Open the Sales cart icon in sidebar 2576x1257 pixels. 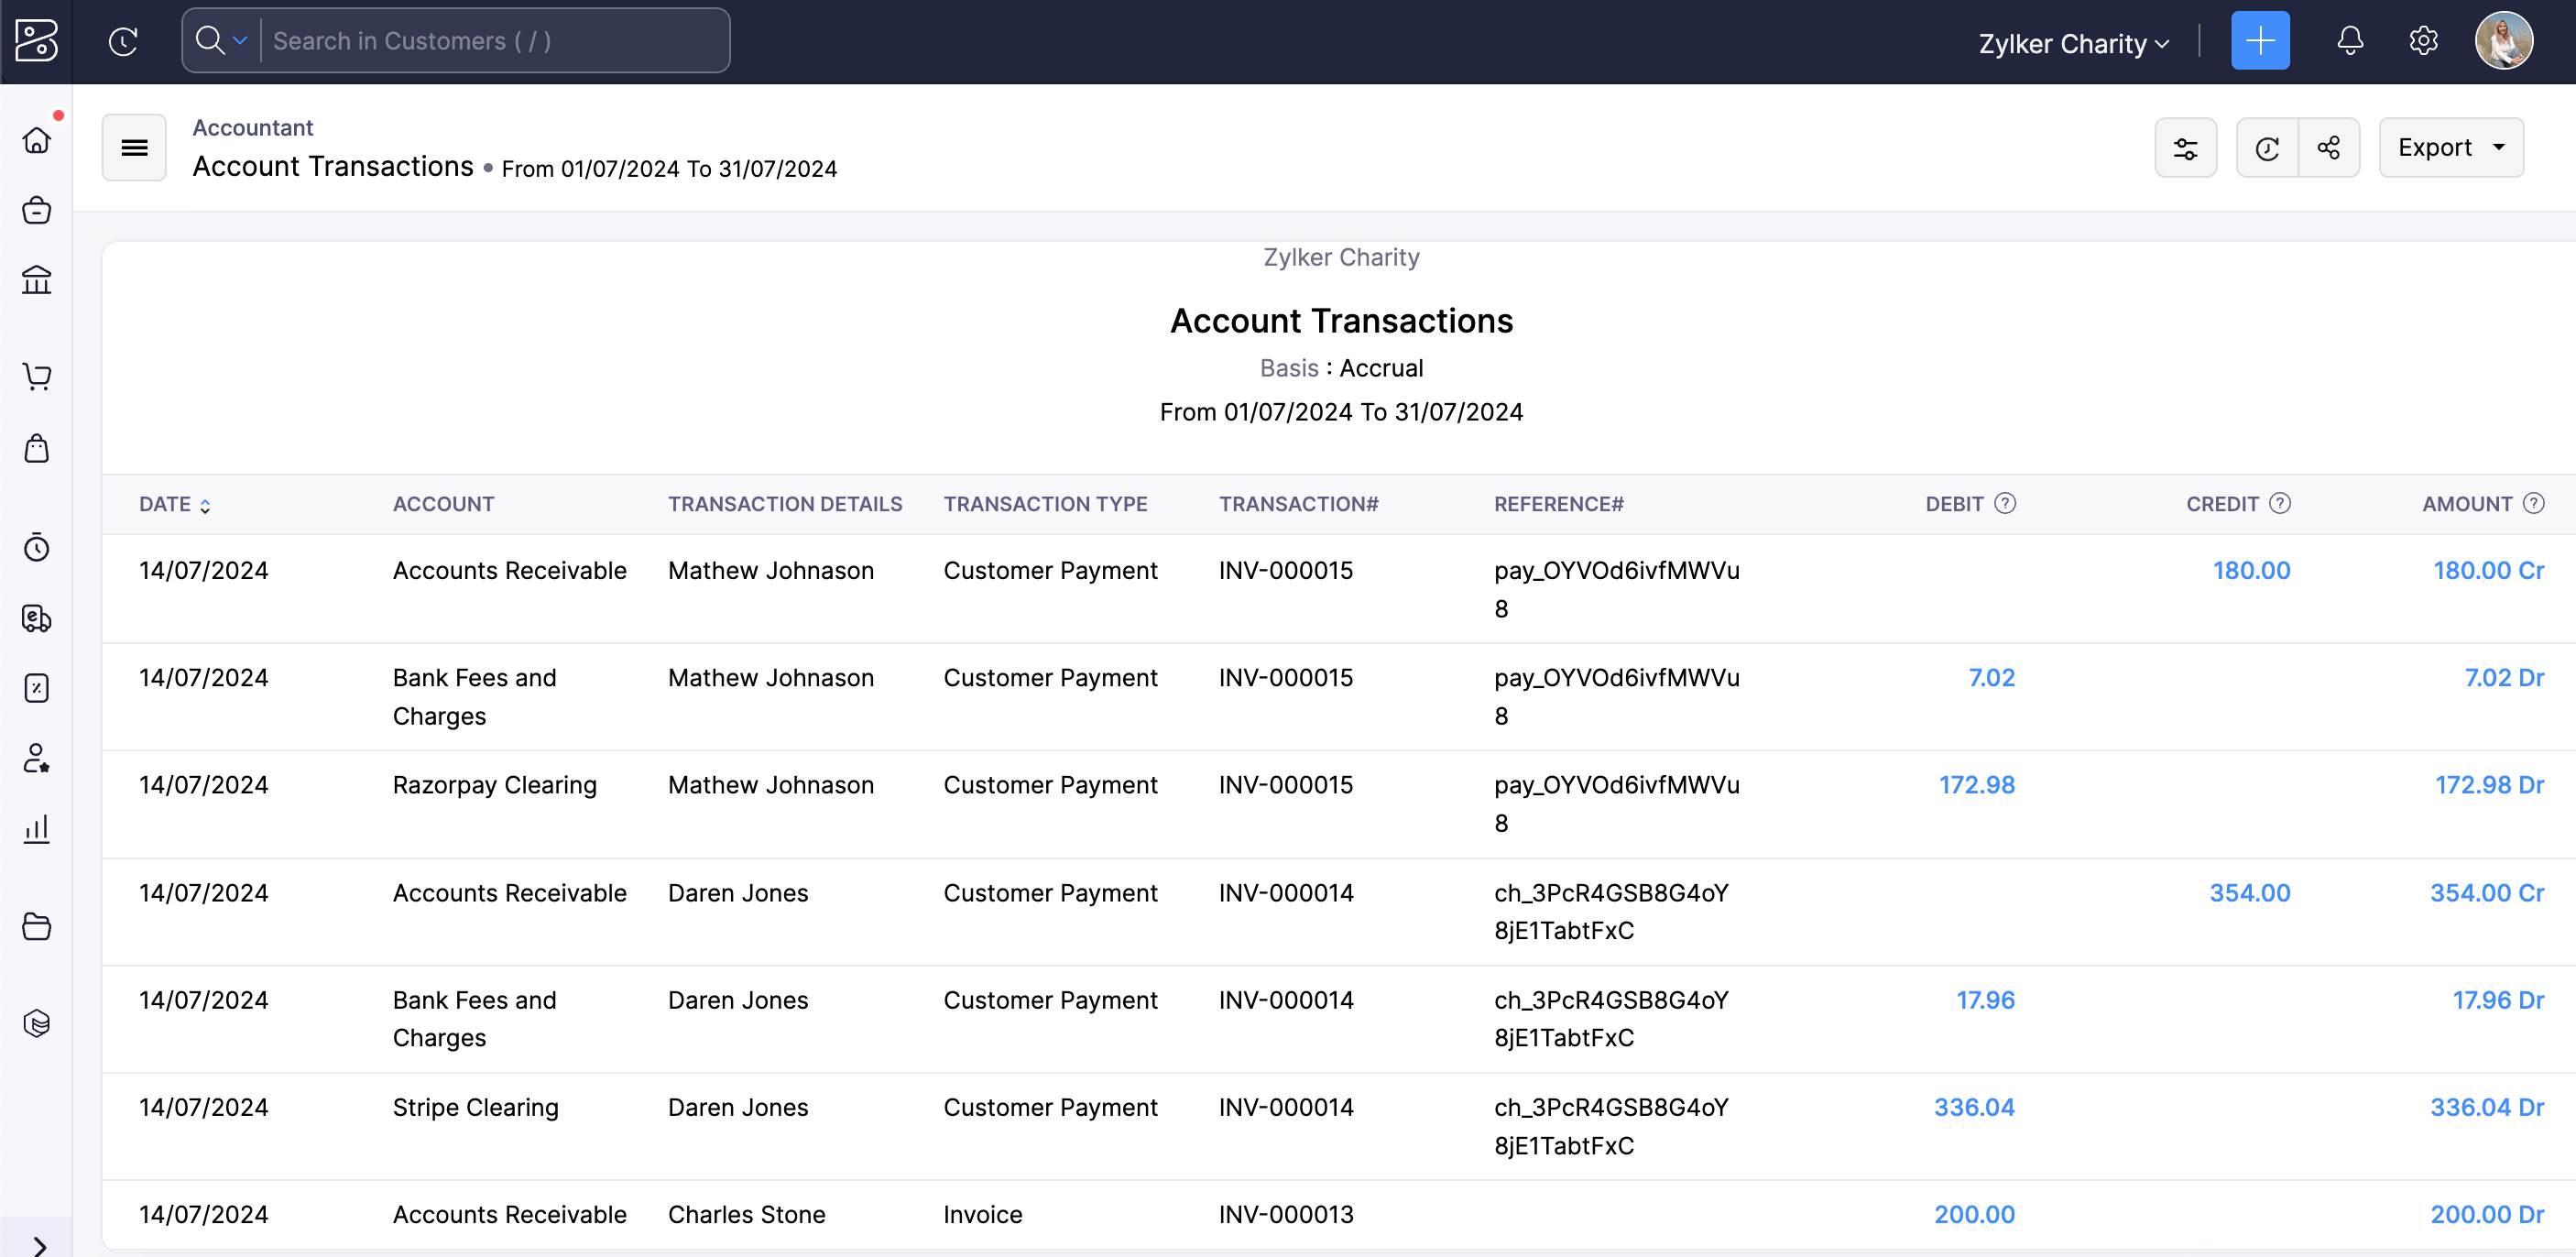pyautogui.click(x=36, y=377)
